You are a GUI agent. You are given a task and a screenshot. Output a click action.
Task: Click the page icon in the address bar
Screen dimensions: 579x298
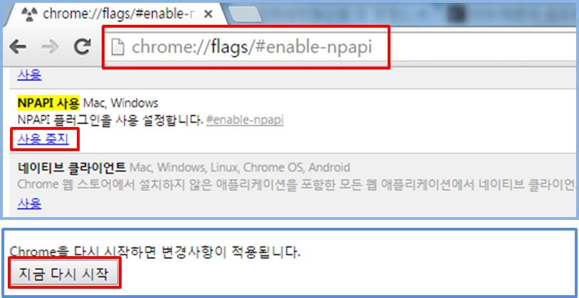[118, 48]
